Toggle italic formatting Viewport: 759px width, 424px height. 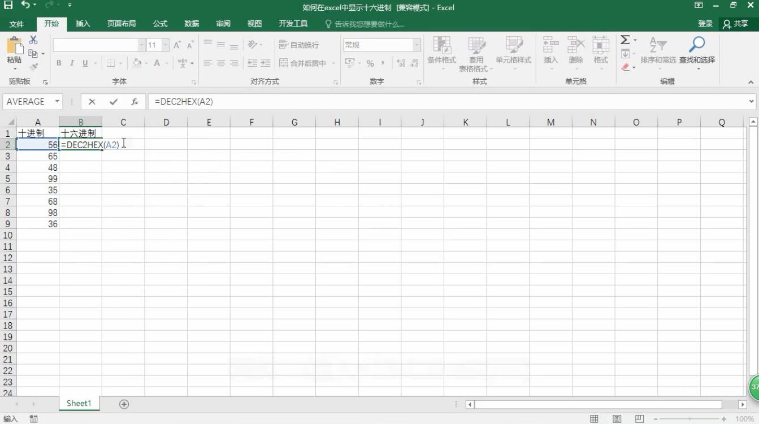tap(72, 63)
